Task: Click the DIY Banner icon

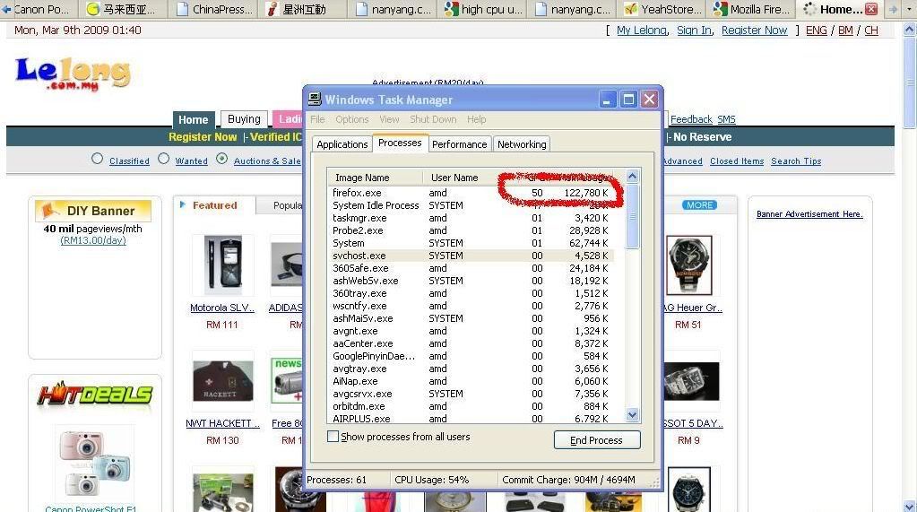Action: (x=48, y=211)
